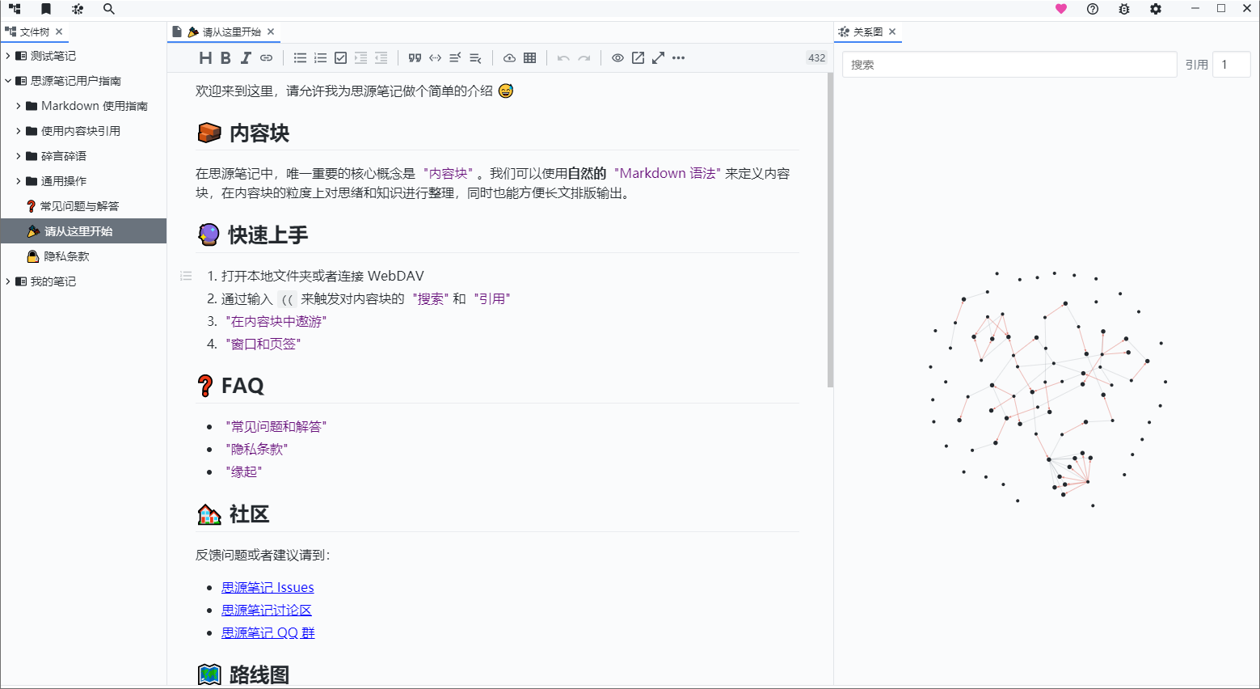Toggle bold formatting in editor toolbar

point(225,58)
